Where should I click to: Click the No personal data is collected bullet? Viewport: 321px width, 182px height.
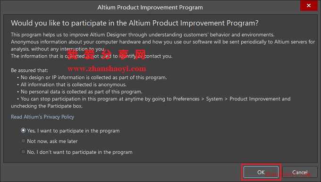[x=80, y=92]
